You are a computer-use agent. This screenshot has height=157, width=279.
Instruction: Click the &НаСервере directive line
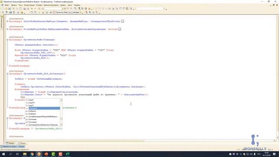point(16,71)
